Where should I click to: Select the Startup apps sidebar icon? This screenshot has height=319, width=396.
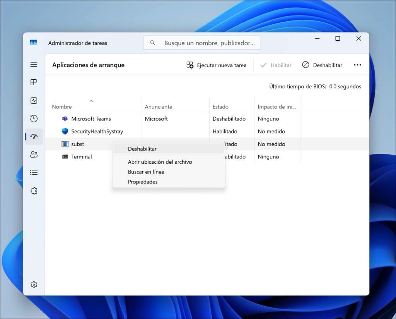tap(34, 137)
